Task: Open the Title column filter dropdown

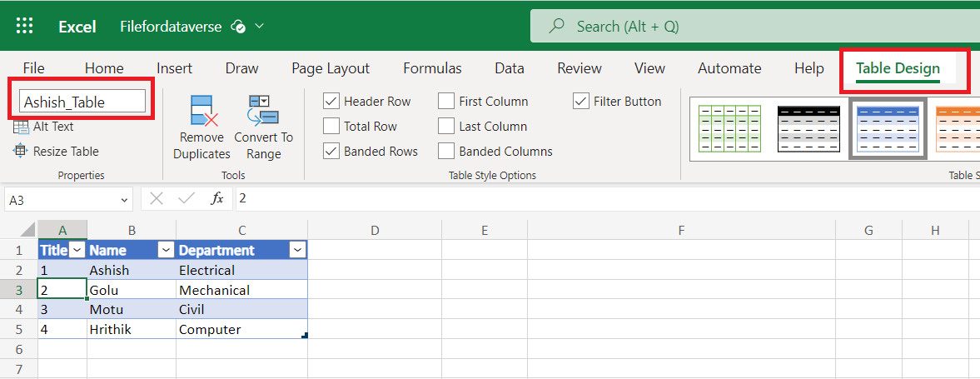Action: click(x=77, y=250)
